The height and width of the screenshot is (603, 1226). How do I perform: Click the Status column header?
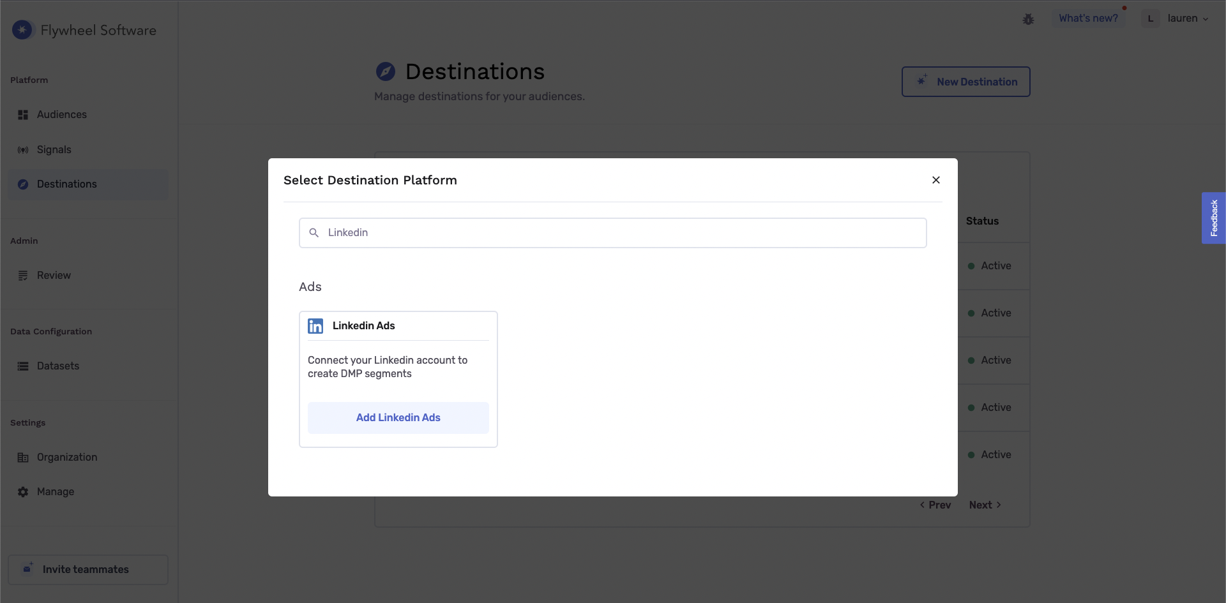[x=982, y=221]
